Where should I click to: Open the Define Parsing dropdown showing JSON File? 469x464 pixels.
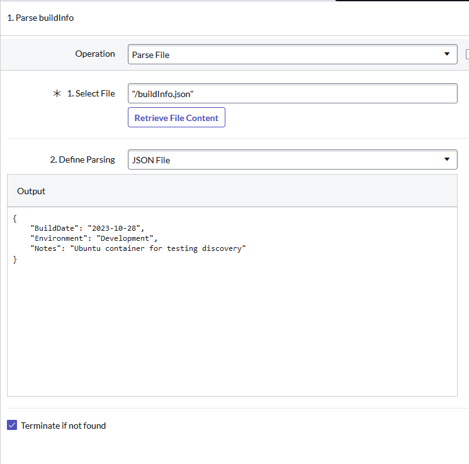point(292,159)
